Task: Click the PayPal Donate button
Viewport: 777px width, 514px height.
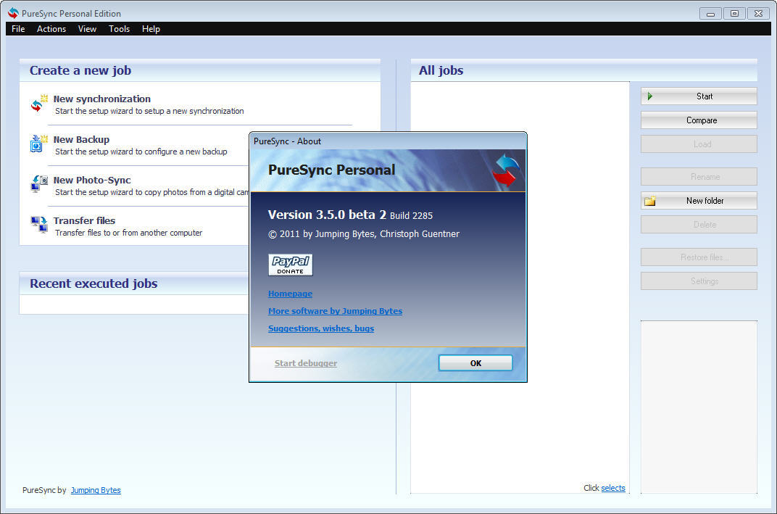Action: 291,265
